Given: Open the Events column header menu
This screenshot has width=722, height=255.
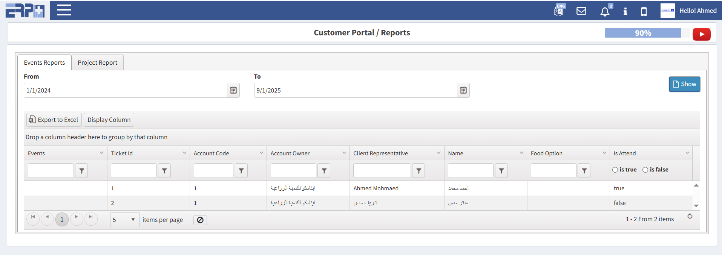Looking at the screenshot, I should [x=102, y=153].
